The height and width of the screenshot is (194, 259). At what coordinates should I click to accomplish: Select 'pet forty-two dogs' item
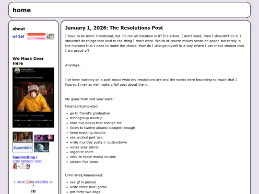(85, 192)
